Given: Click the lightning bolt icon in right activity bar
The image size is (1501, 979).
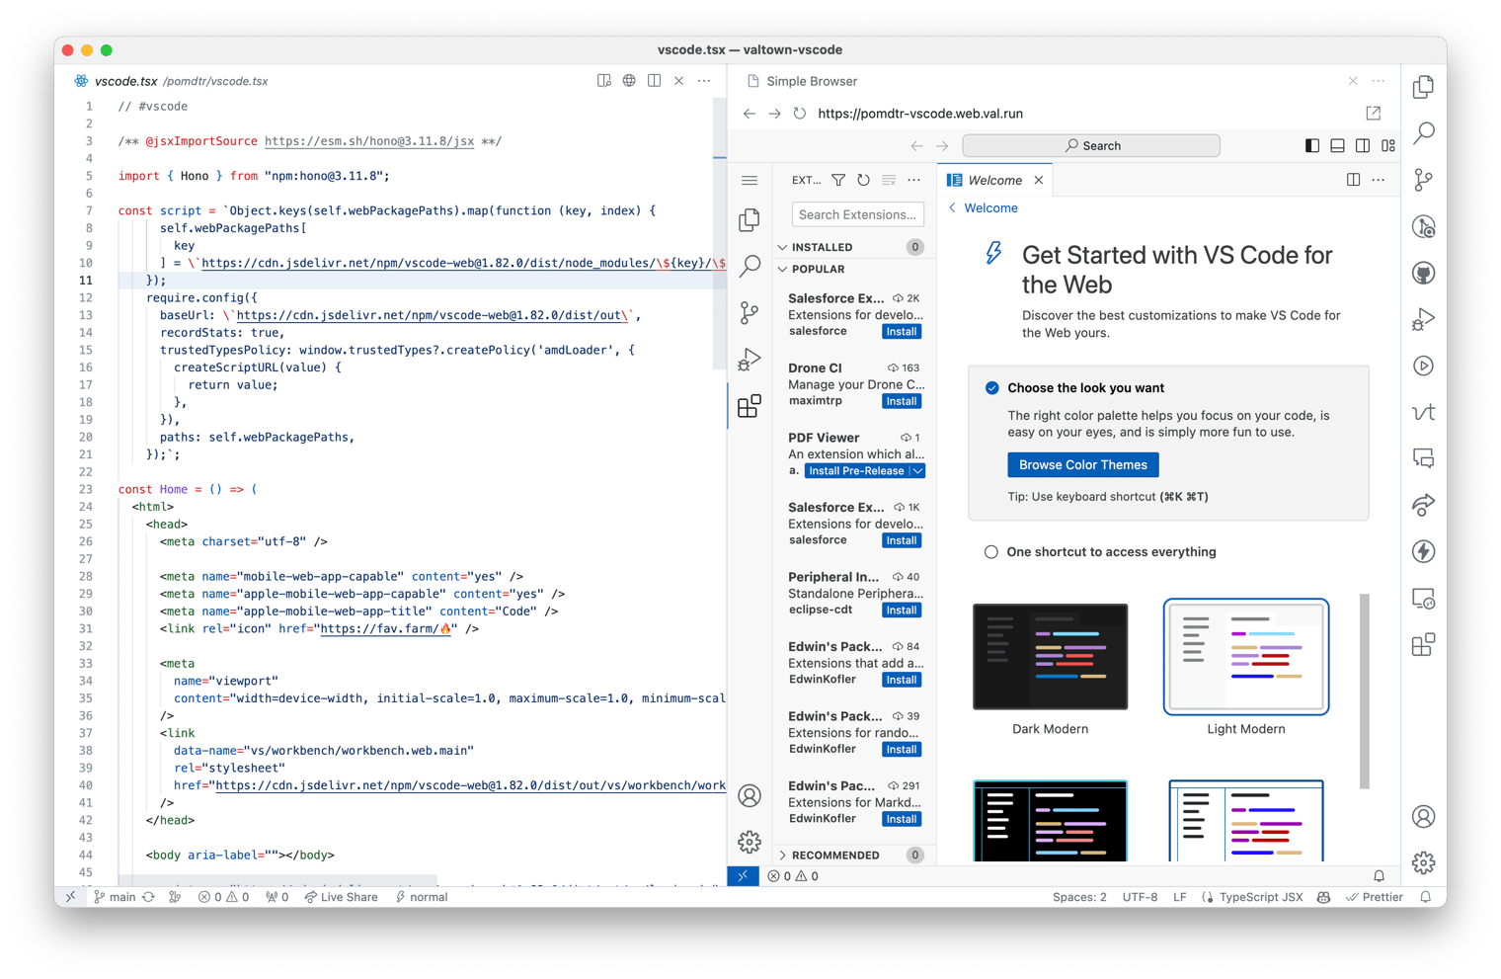Looking at the screenshot, I should (1423, 551).
